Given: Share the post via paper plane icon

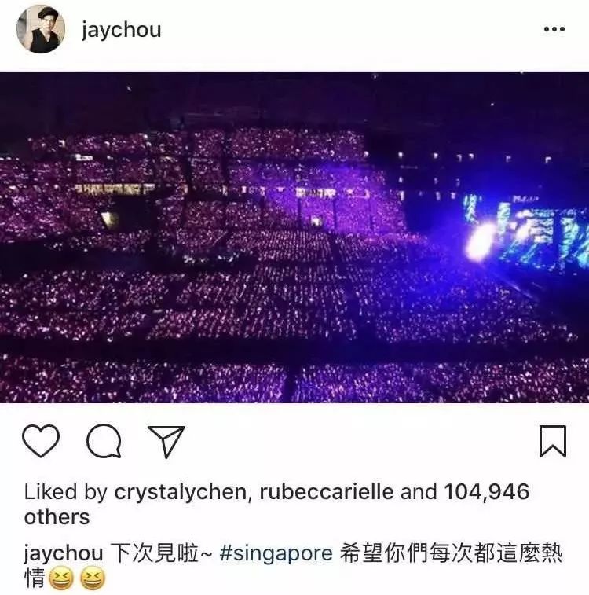Looking at the screenshot, I should pyautogui.click(x=166, y=441).
